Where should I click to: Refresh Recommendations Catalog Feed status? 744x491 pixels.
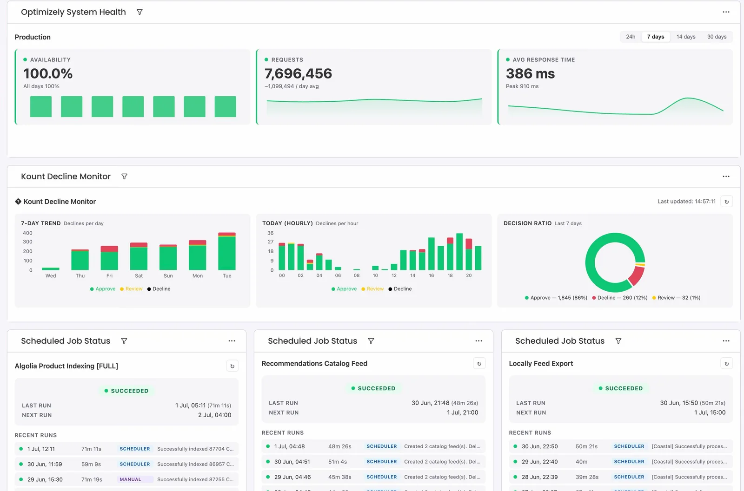point(479,364)
